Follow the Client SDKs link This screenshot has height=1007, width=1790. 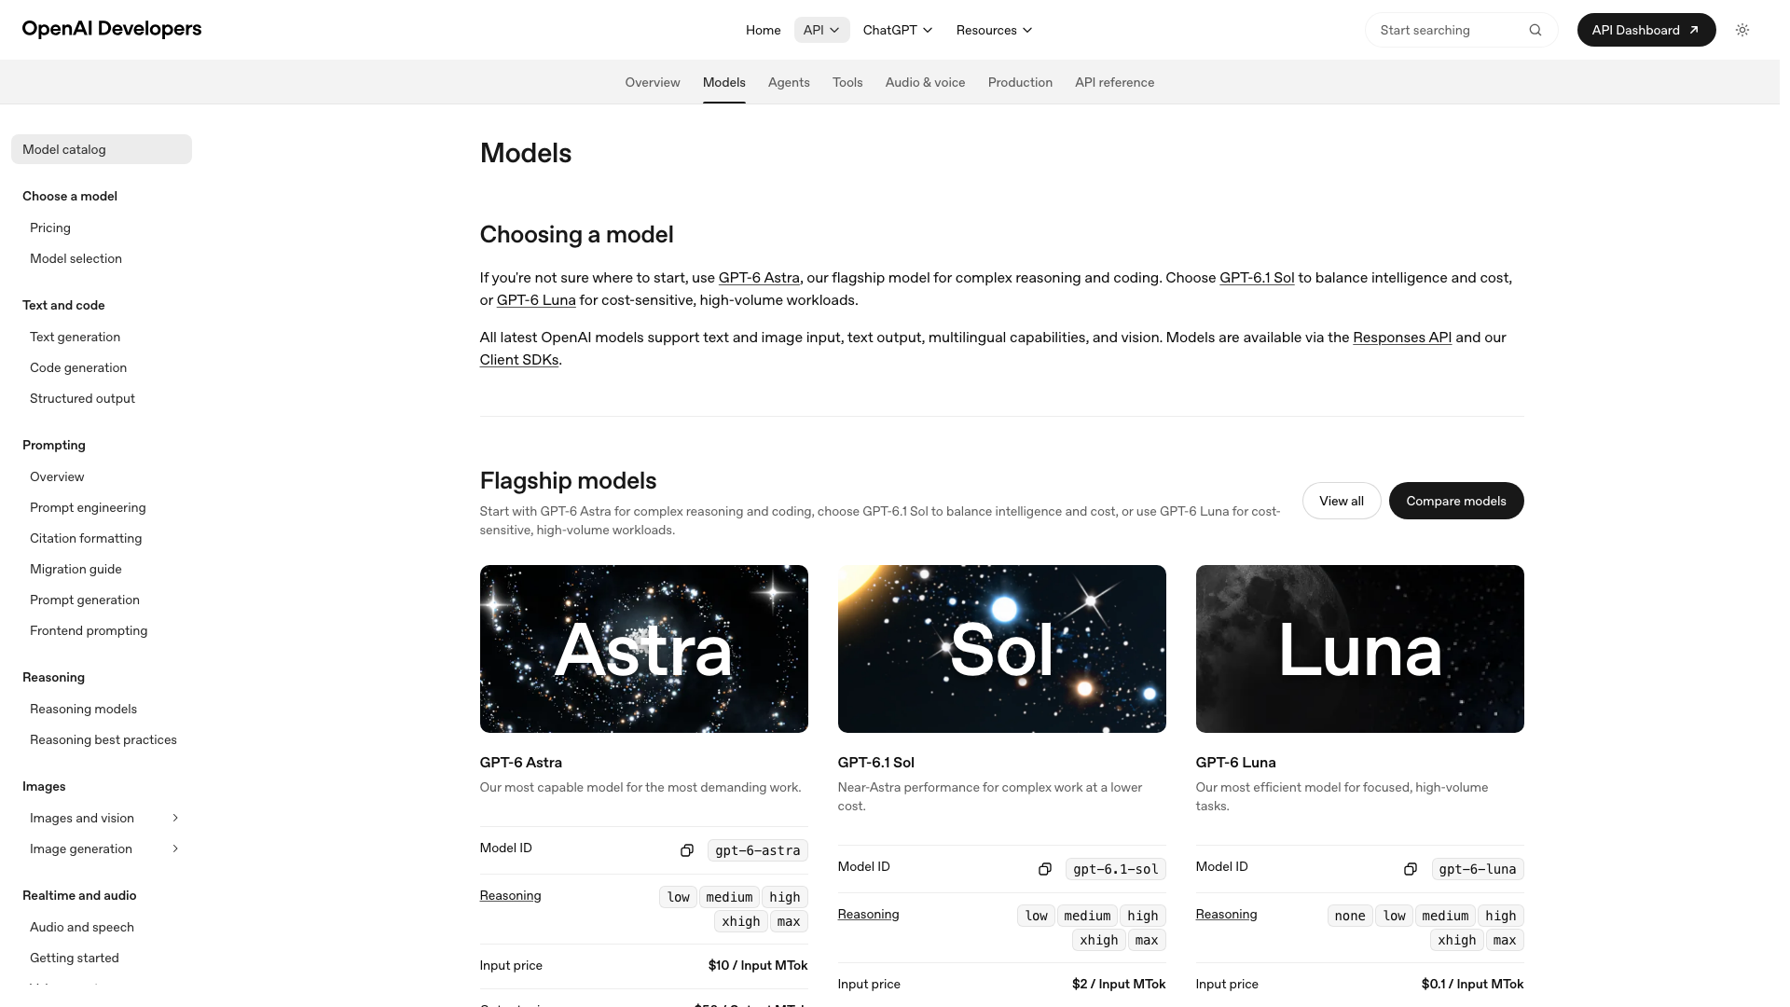coord(519,360)
